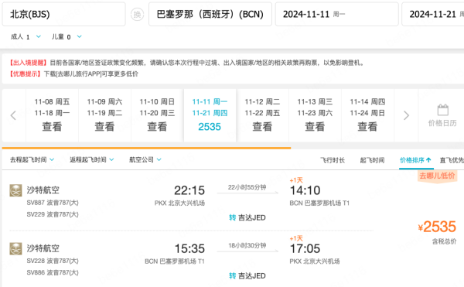Click 含税总价 label
Viewport: 464px width, 287px height.
coord(444,241)
